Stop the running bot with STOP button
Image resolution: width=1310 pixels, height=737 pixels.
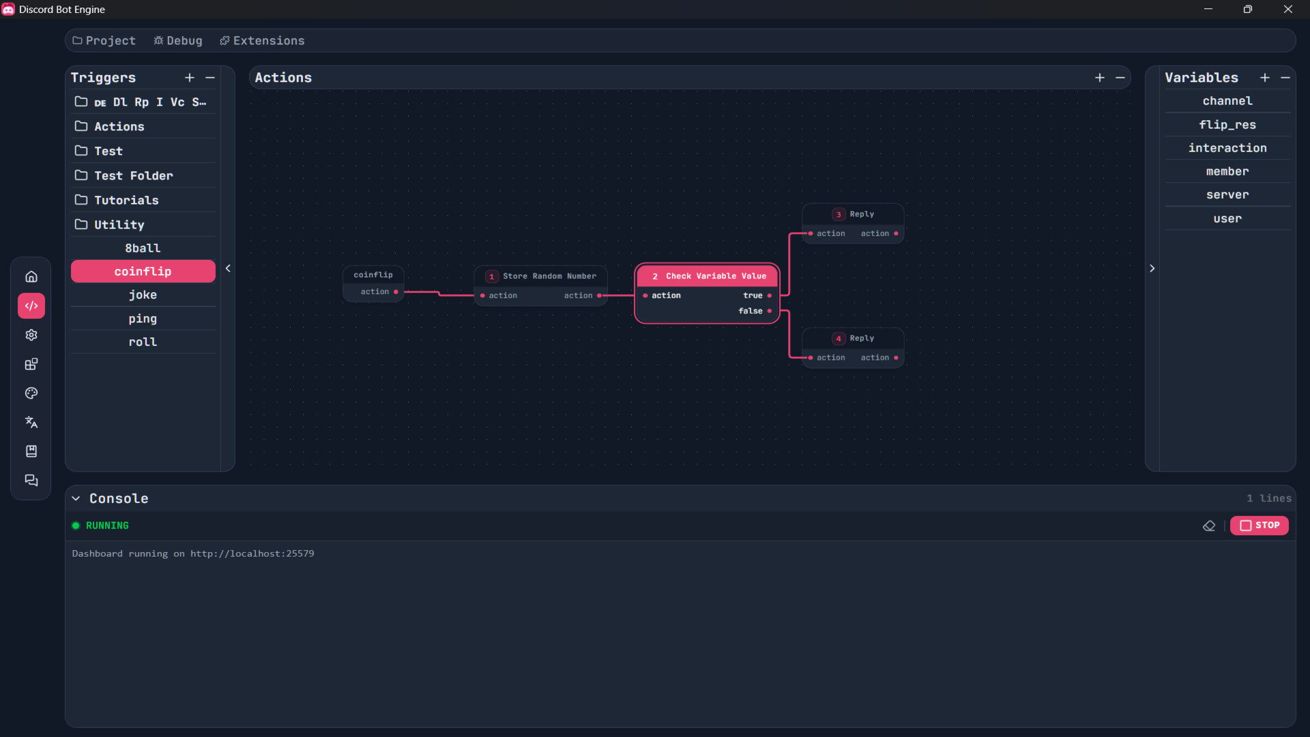click(1259, 525)
